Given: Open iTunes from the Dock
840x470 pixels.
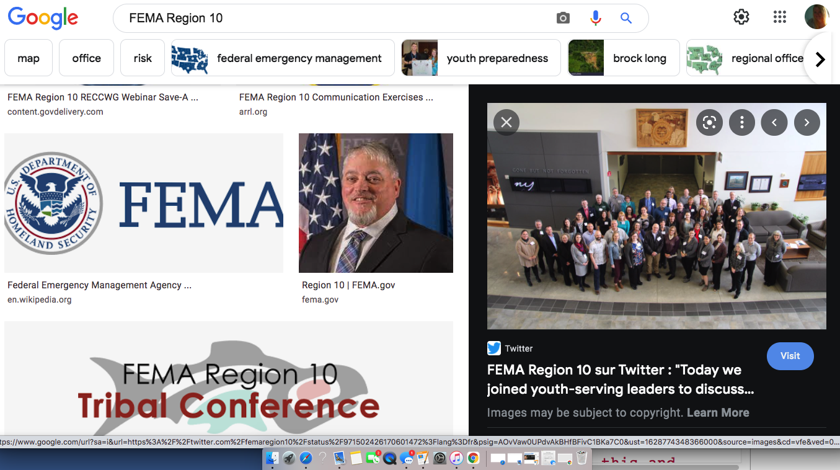Looking at the screenshot, I should coord(456,458).
